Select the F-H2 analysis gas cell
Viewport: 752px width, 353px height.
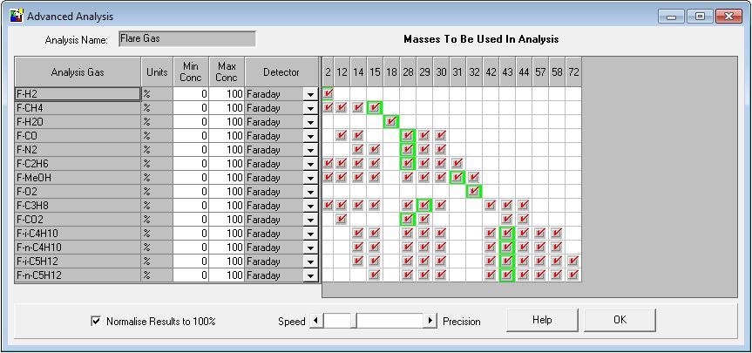[78, 94]
